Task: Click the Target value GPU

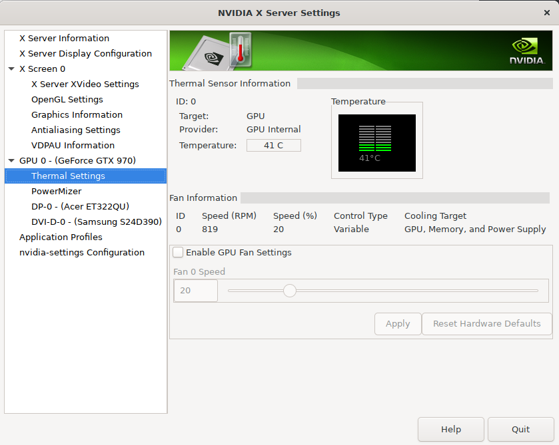Action: click(256, 116)
